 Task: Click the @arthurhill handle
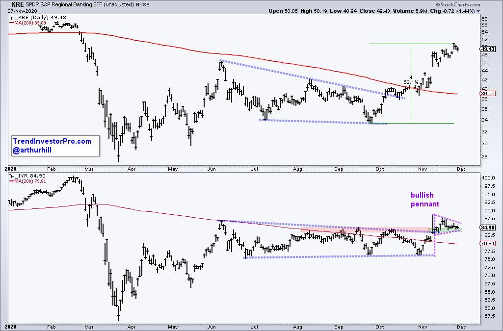point(32,150)
